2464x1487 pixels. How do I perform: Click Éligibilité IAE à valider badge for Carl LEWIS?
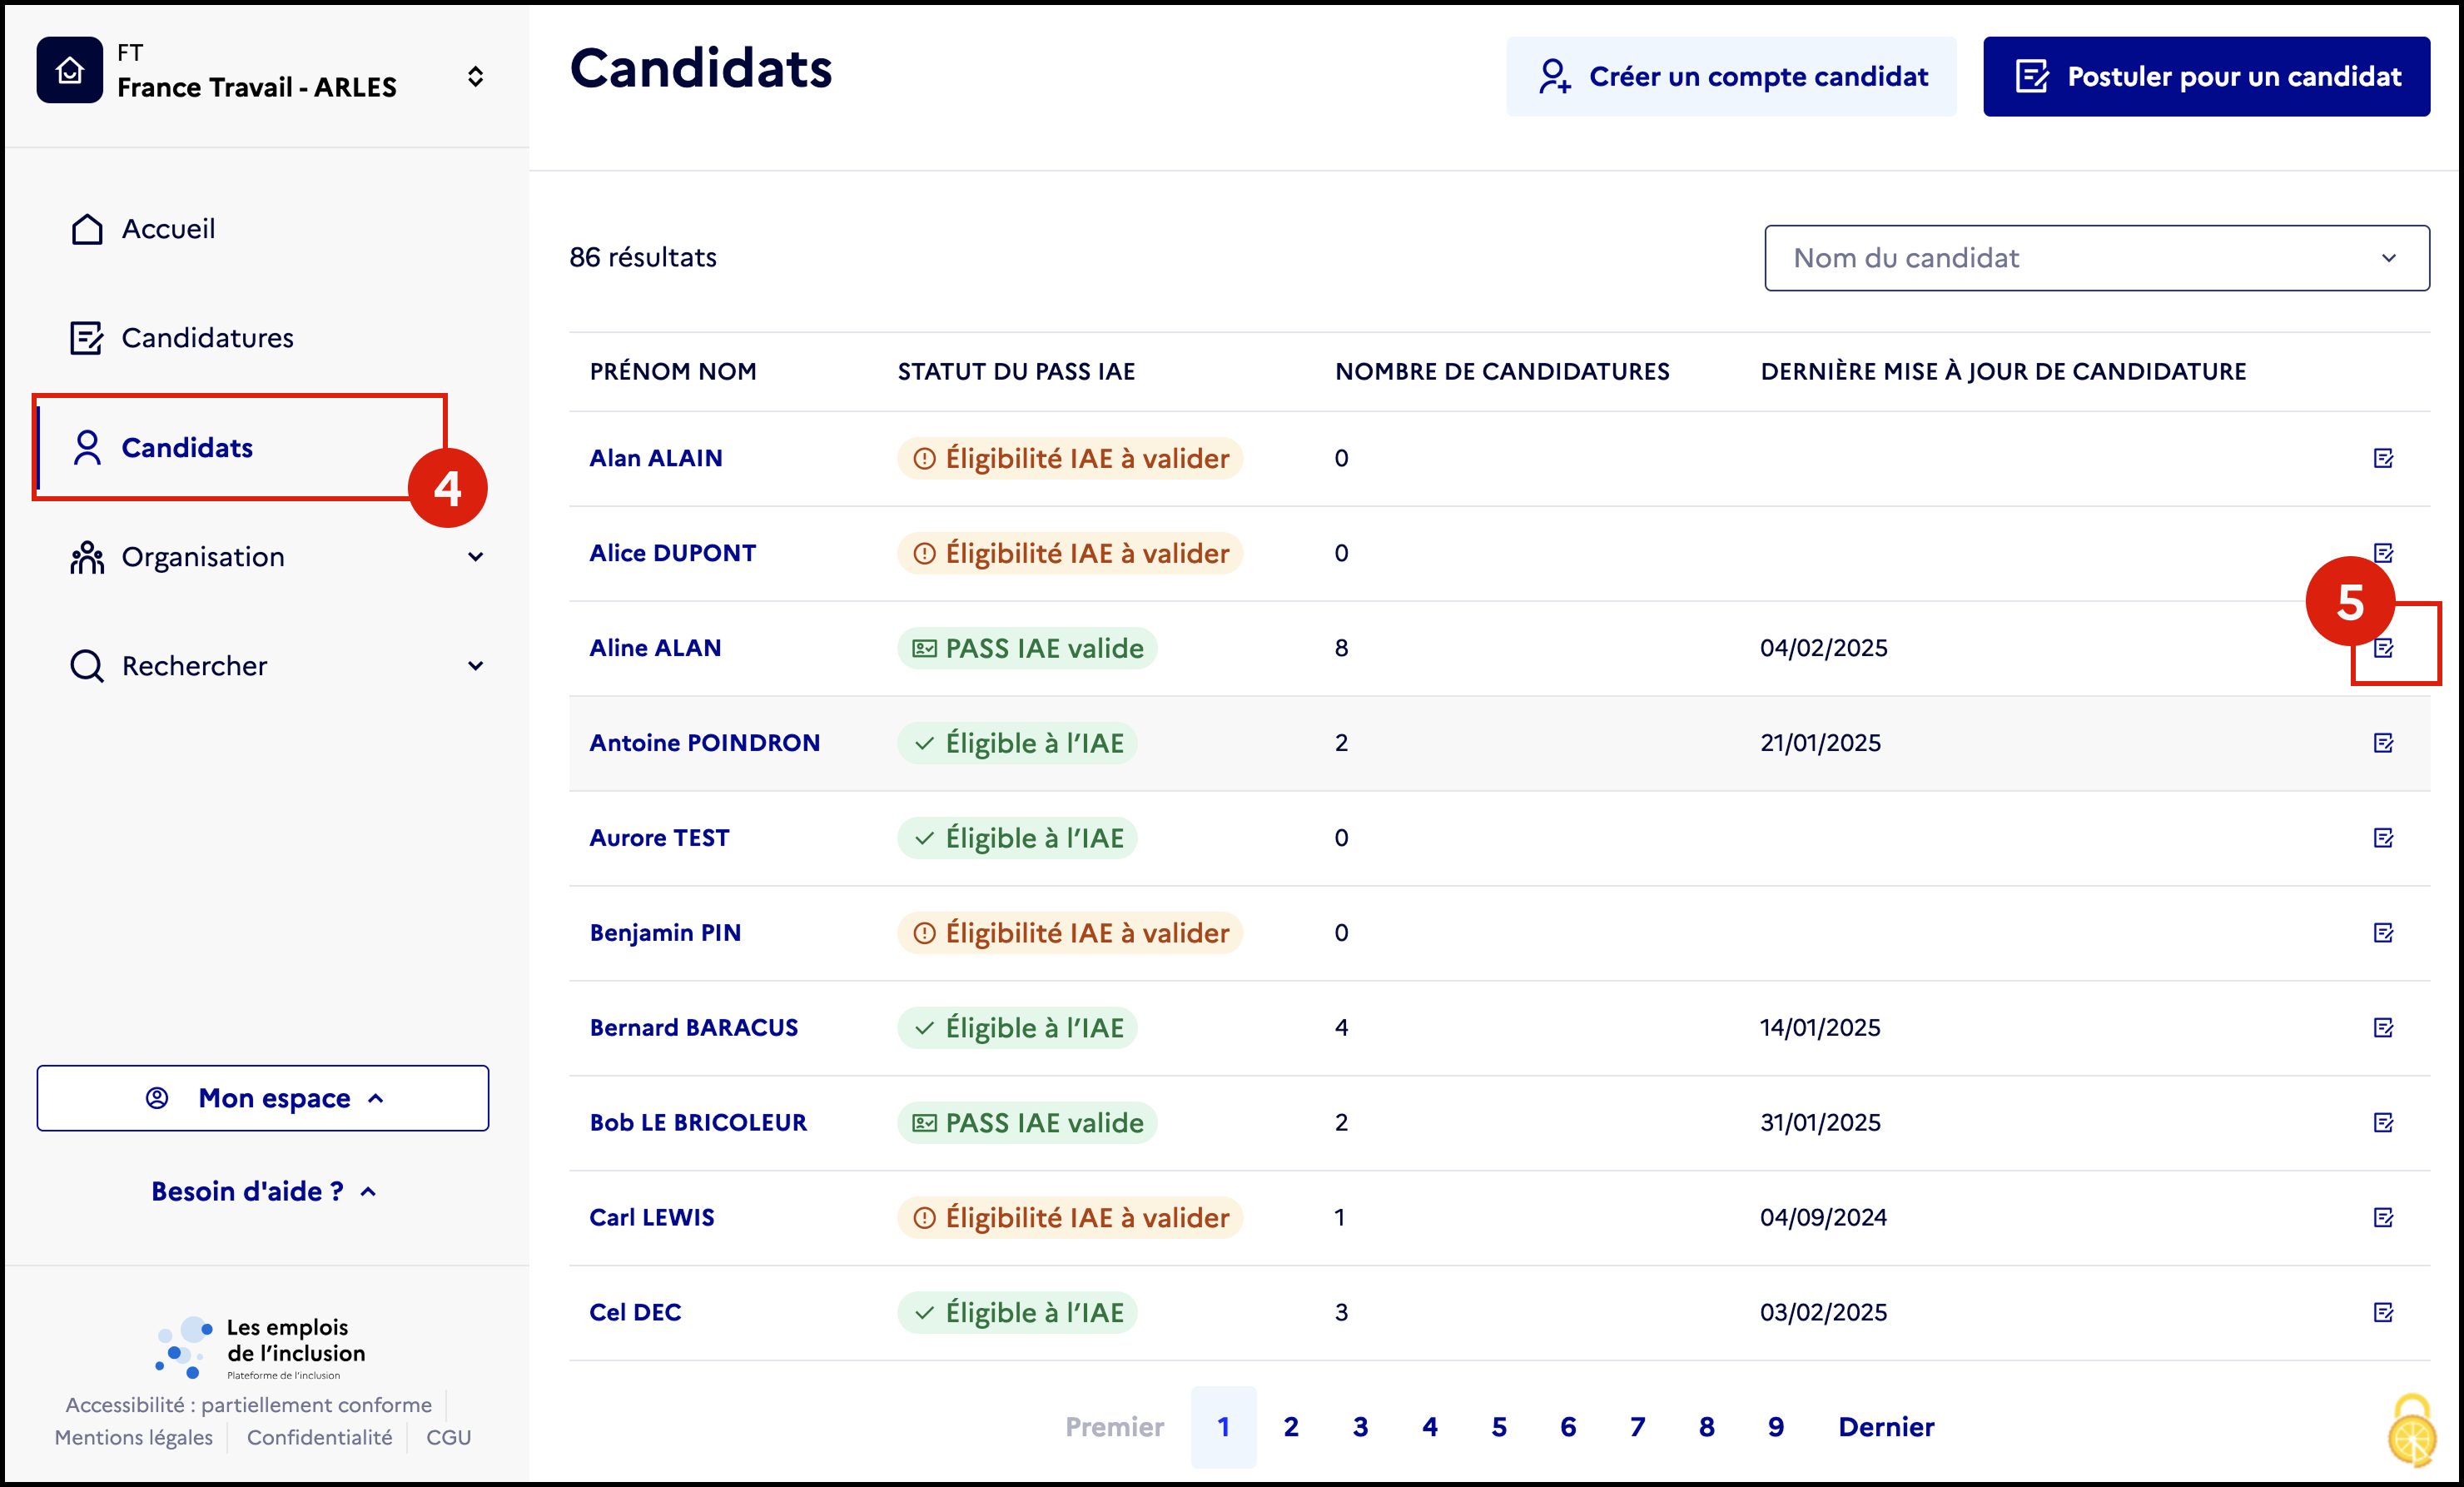coord(1070,1218)
